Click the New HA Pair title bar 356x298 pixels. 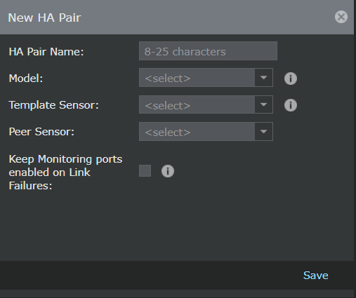tap(164, 18)
